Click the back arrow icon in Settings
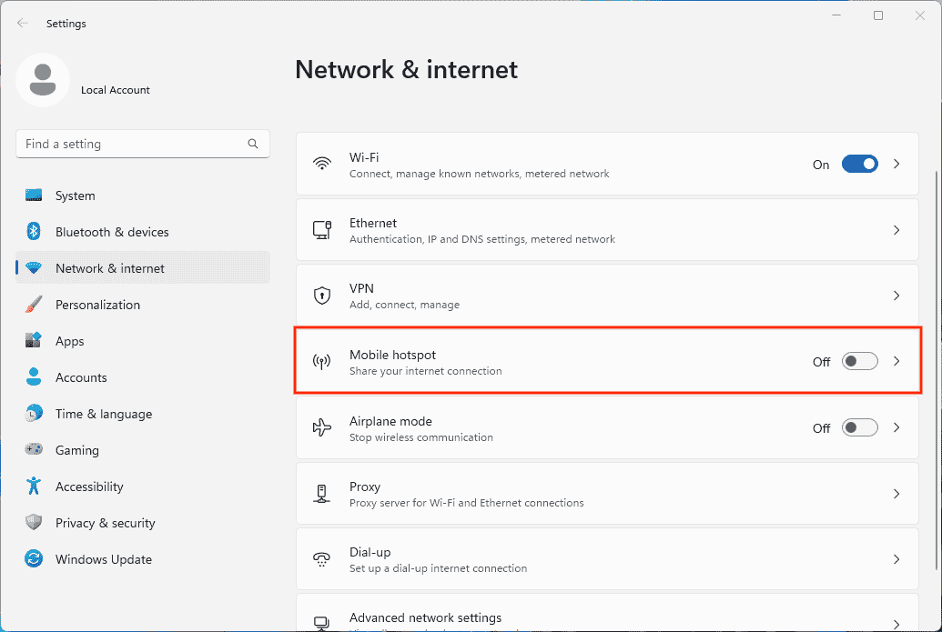Screen dimensions: 942x632 point(23,23)
